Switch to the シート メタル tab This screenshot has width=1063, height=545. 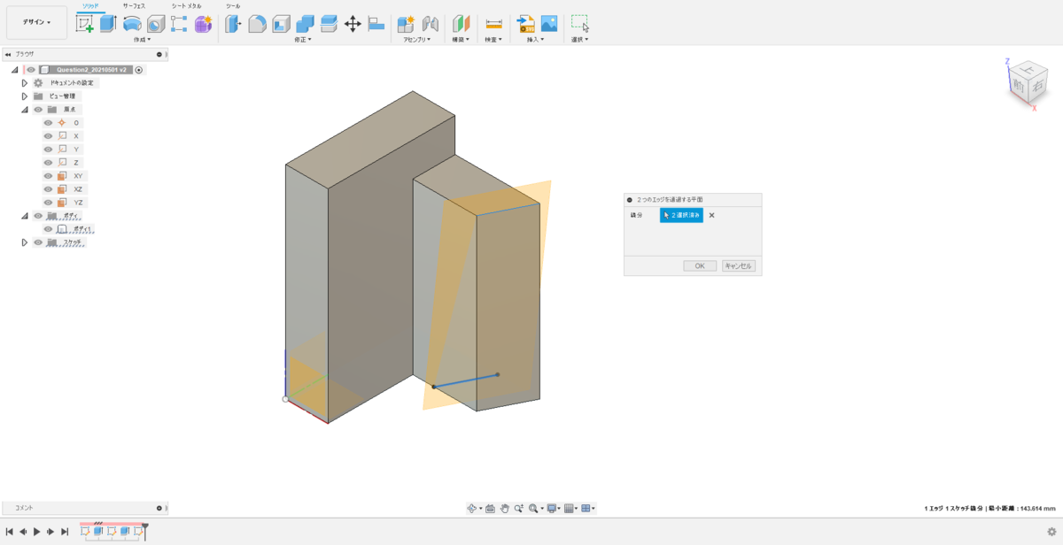coord(186,6)
